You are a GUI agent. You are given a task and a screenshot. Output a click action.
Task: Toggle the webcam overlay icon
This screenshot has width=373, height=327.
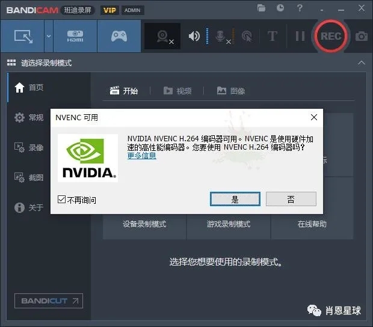coord(162,37)
